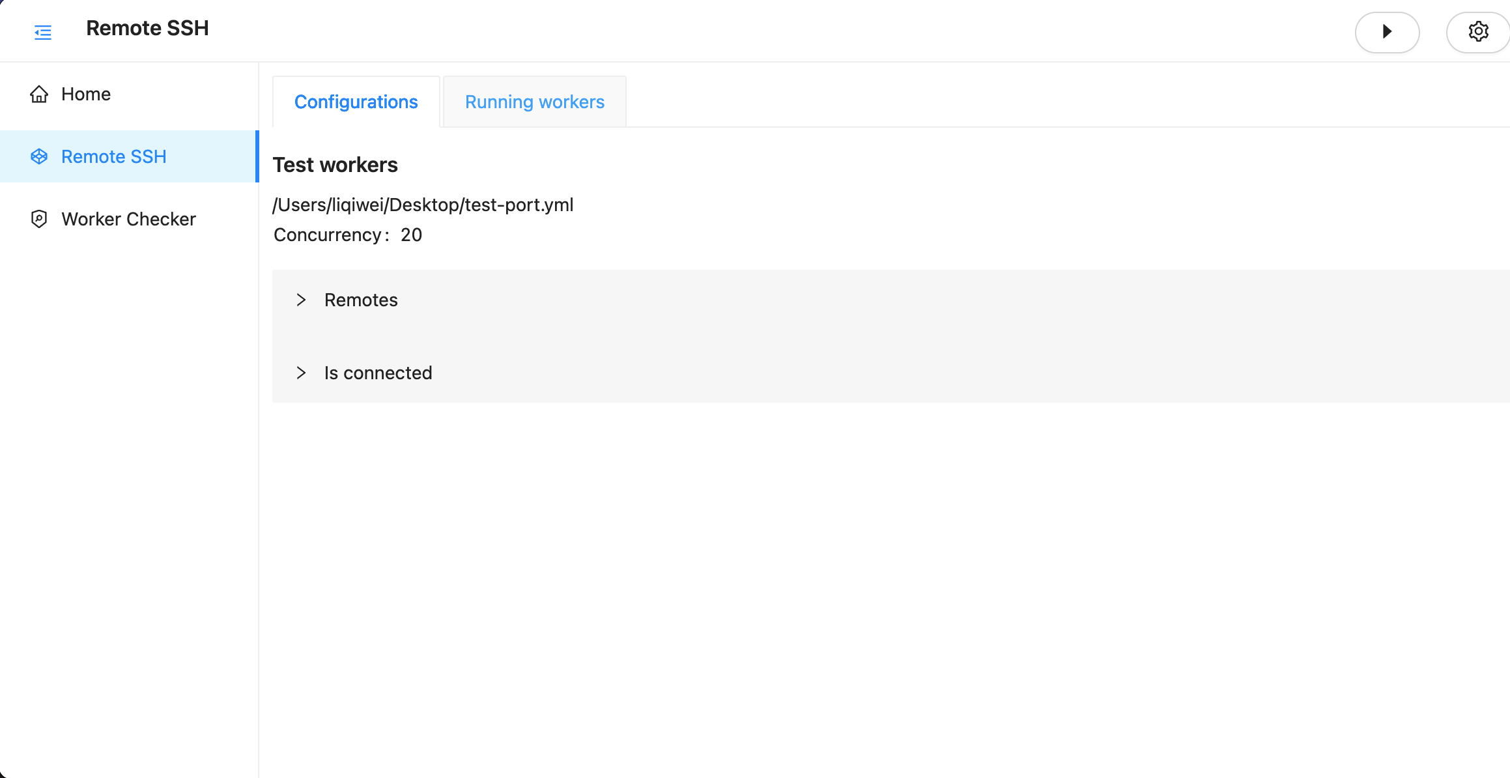The width and height of the screenshot is (1510, 778).
Task: Open Home from the sidebar
Action: click(86, 94)
